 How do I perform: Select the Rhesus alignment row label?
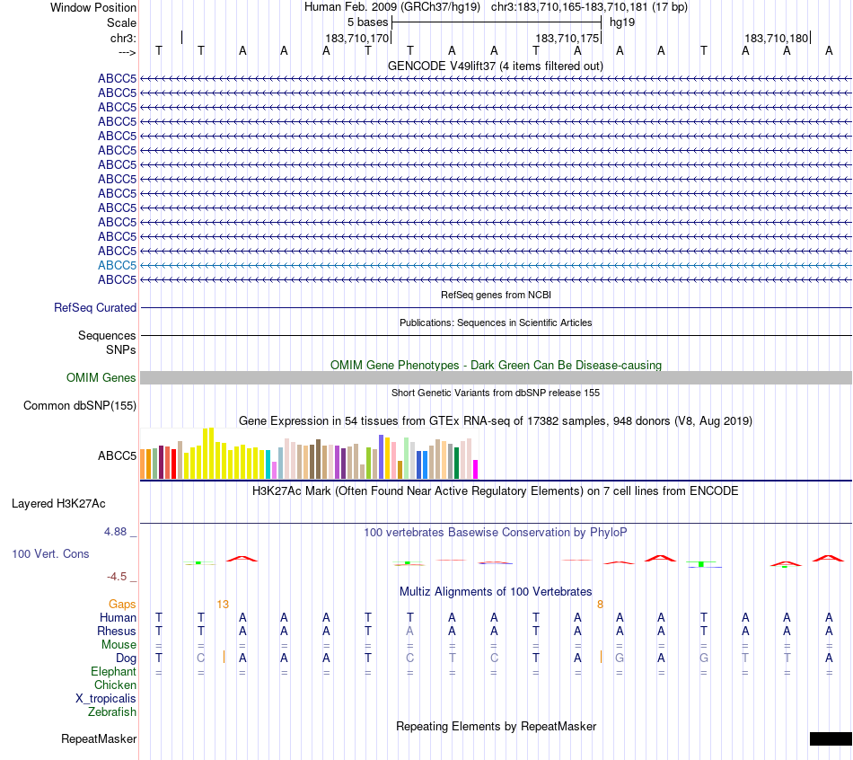[x=117, y=631]
